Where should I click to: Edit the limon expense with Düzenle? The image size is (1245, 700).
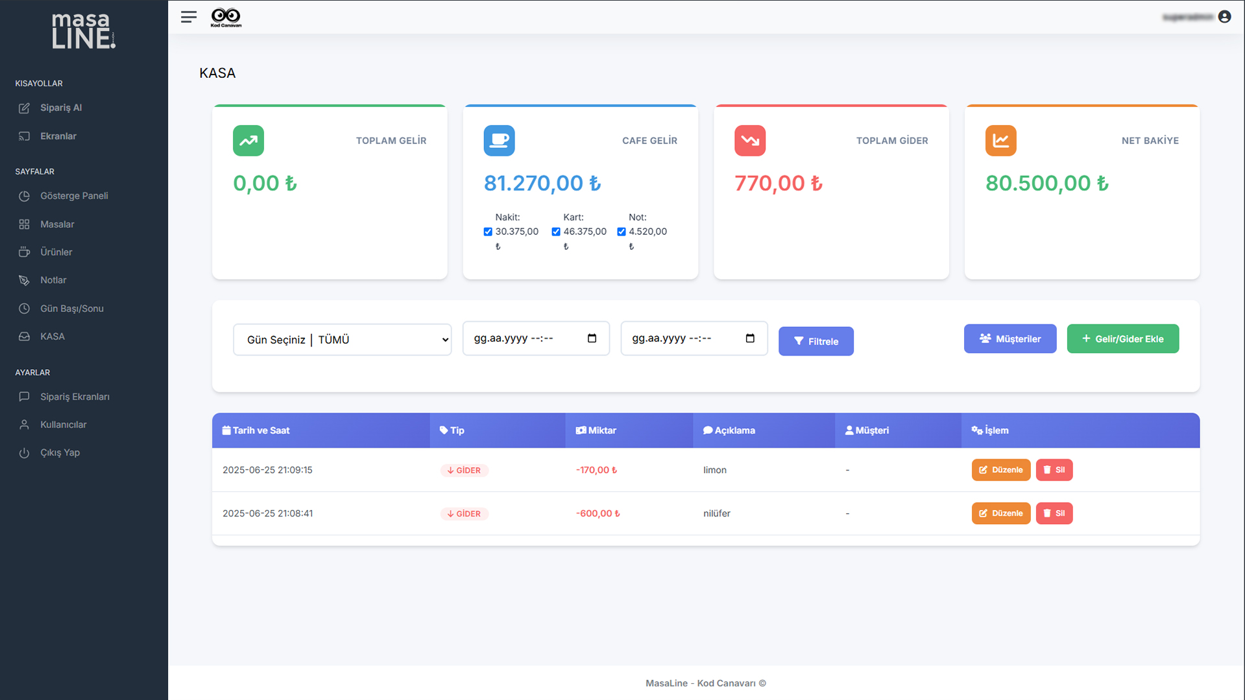(x=1000, y=470)
